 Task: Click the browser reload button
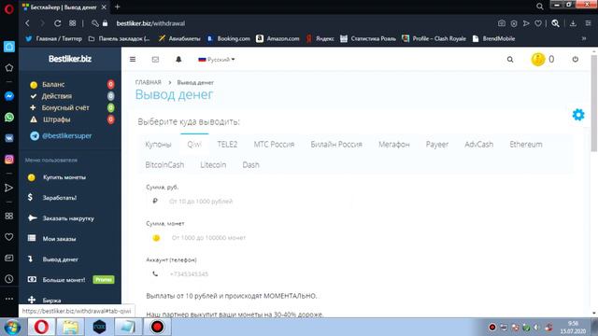[x=58, y=23]
